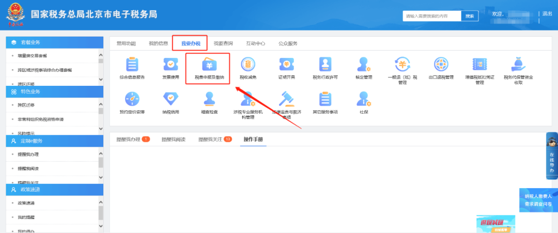Select the 我要办税 tab
Screen dimensions: 558x233
coord(190,43)
